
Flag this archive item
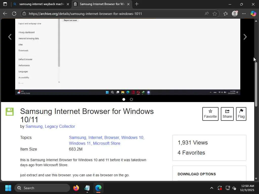(x=241, y=114)
